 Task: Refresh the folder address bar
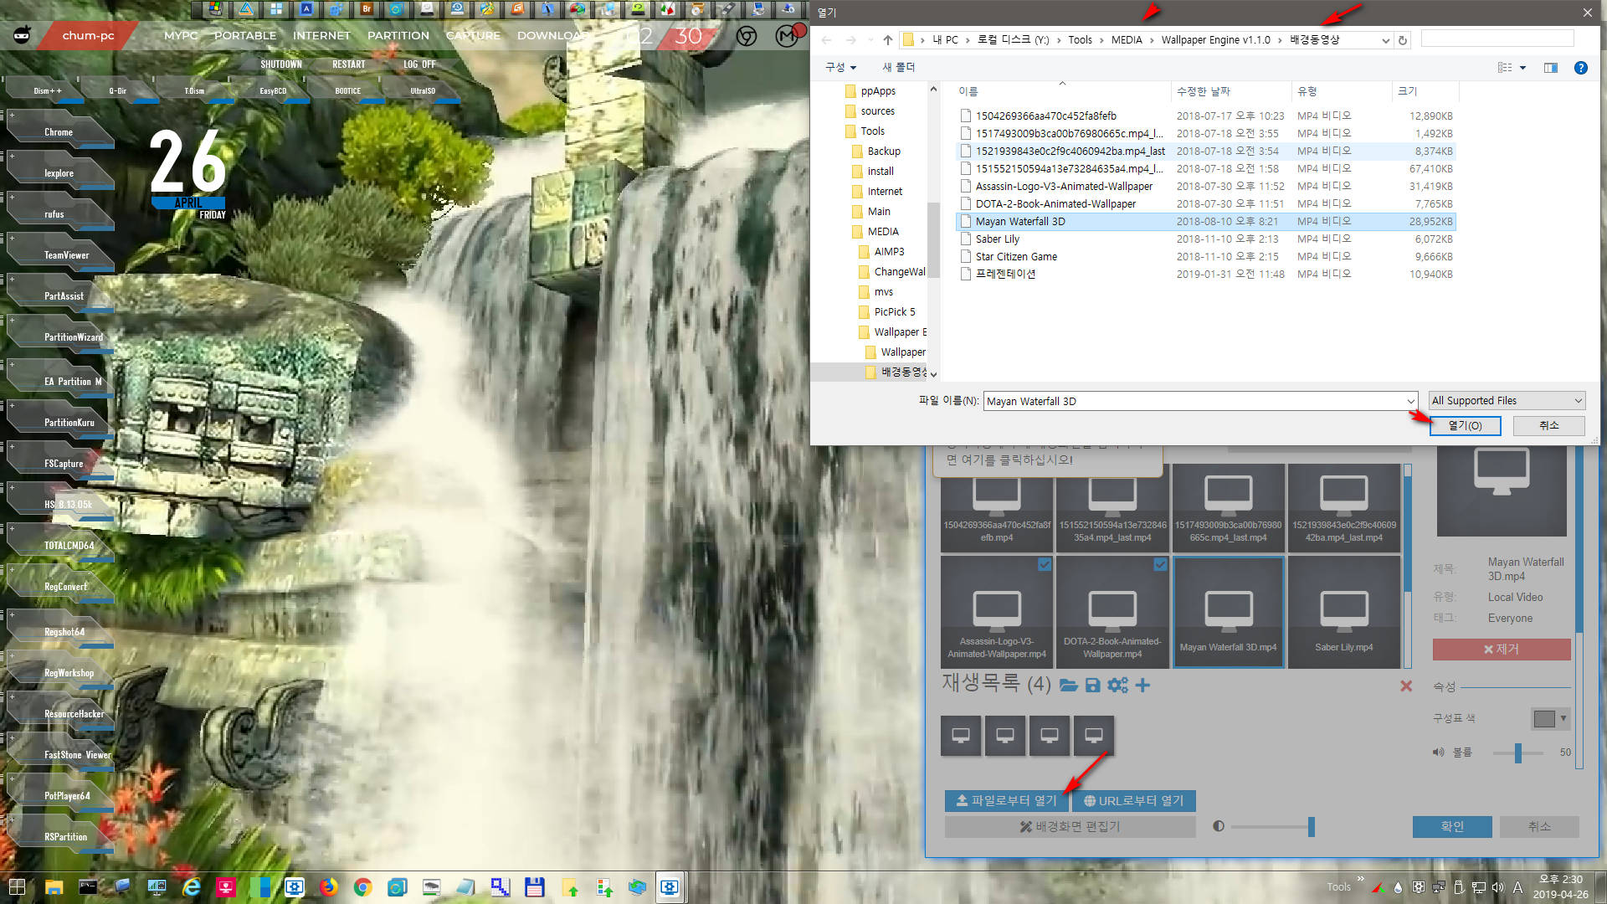[x=1403, y=40]
